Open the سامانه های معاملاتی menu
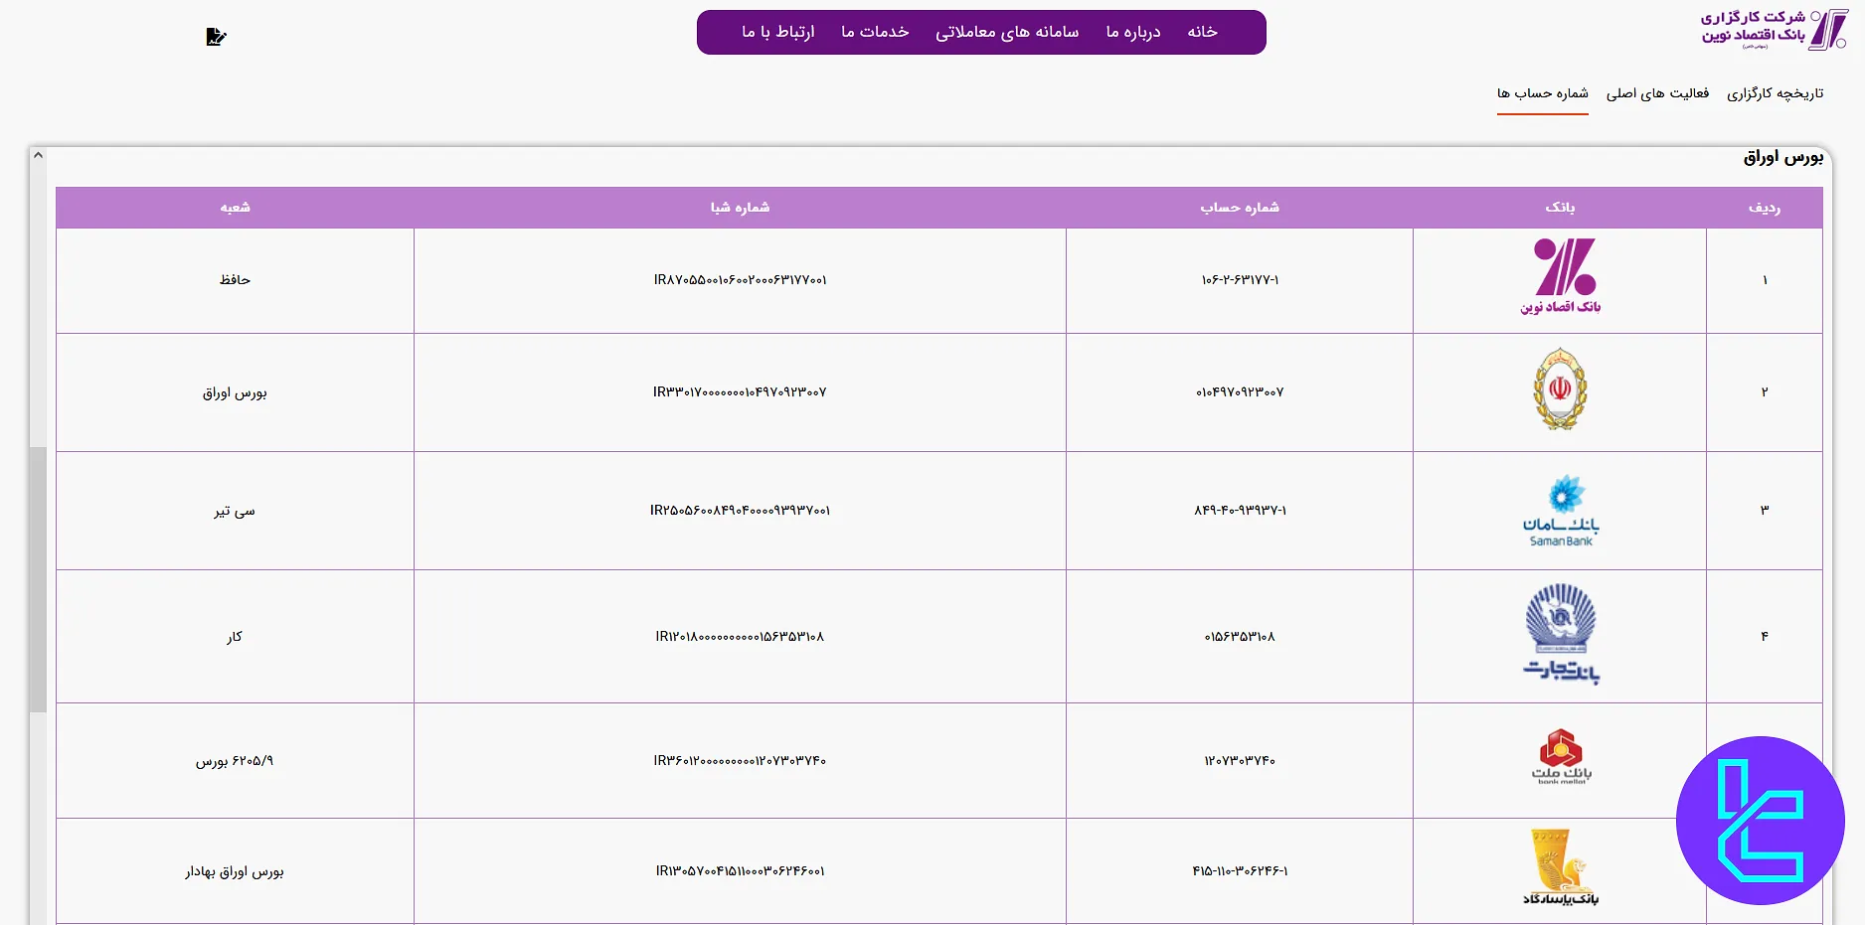The height and width of the screenshot is (925, 1865). 1006,32
